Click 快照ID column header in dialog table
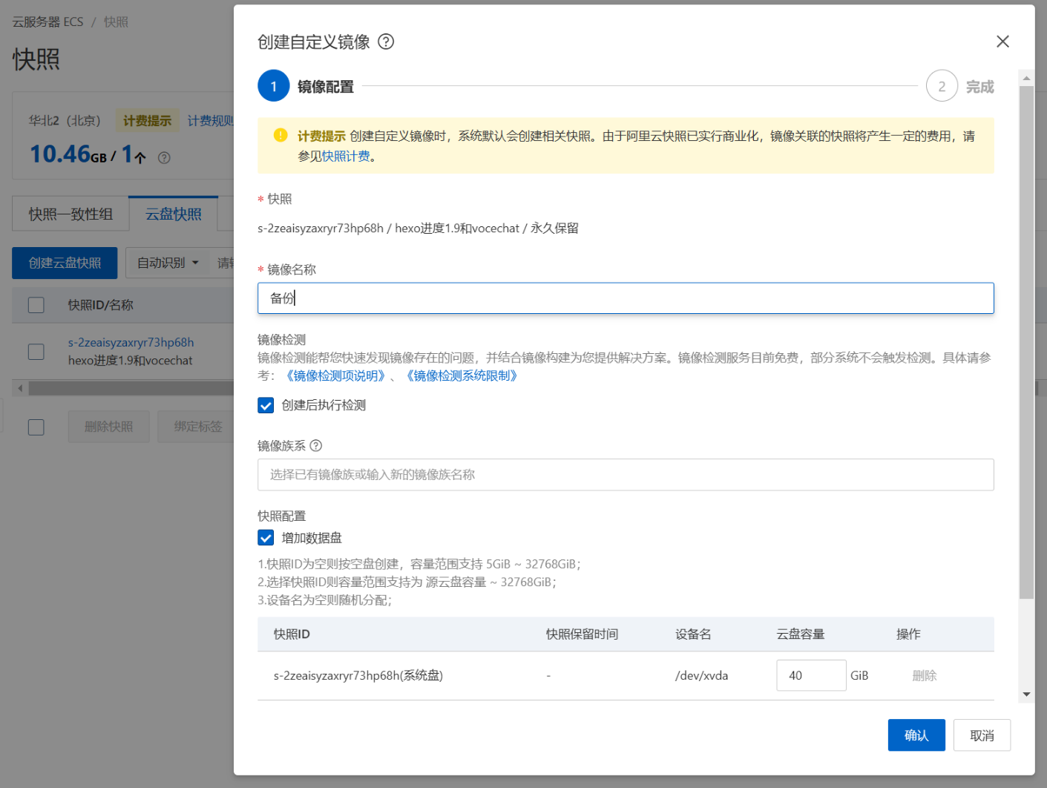This screenshot has width=1047, height=788. coord(292,634)
